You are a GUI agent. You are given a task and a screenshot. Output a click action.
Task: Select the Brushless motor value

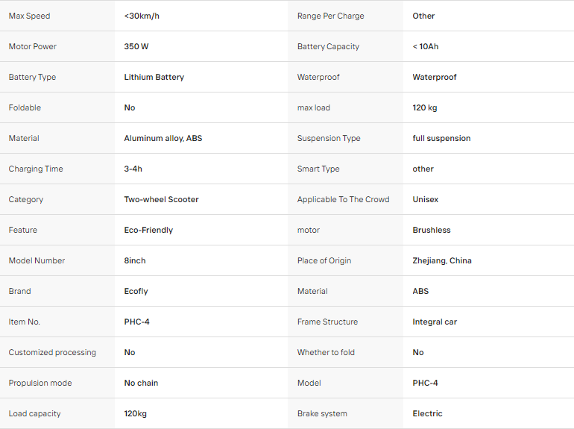coord(432,230)
